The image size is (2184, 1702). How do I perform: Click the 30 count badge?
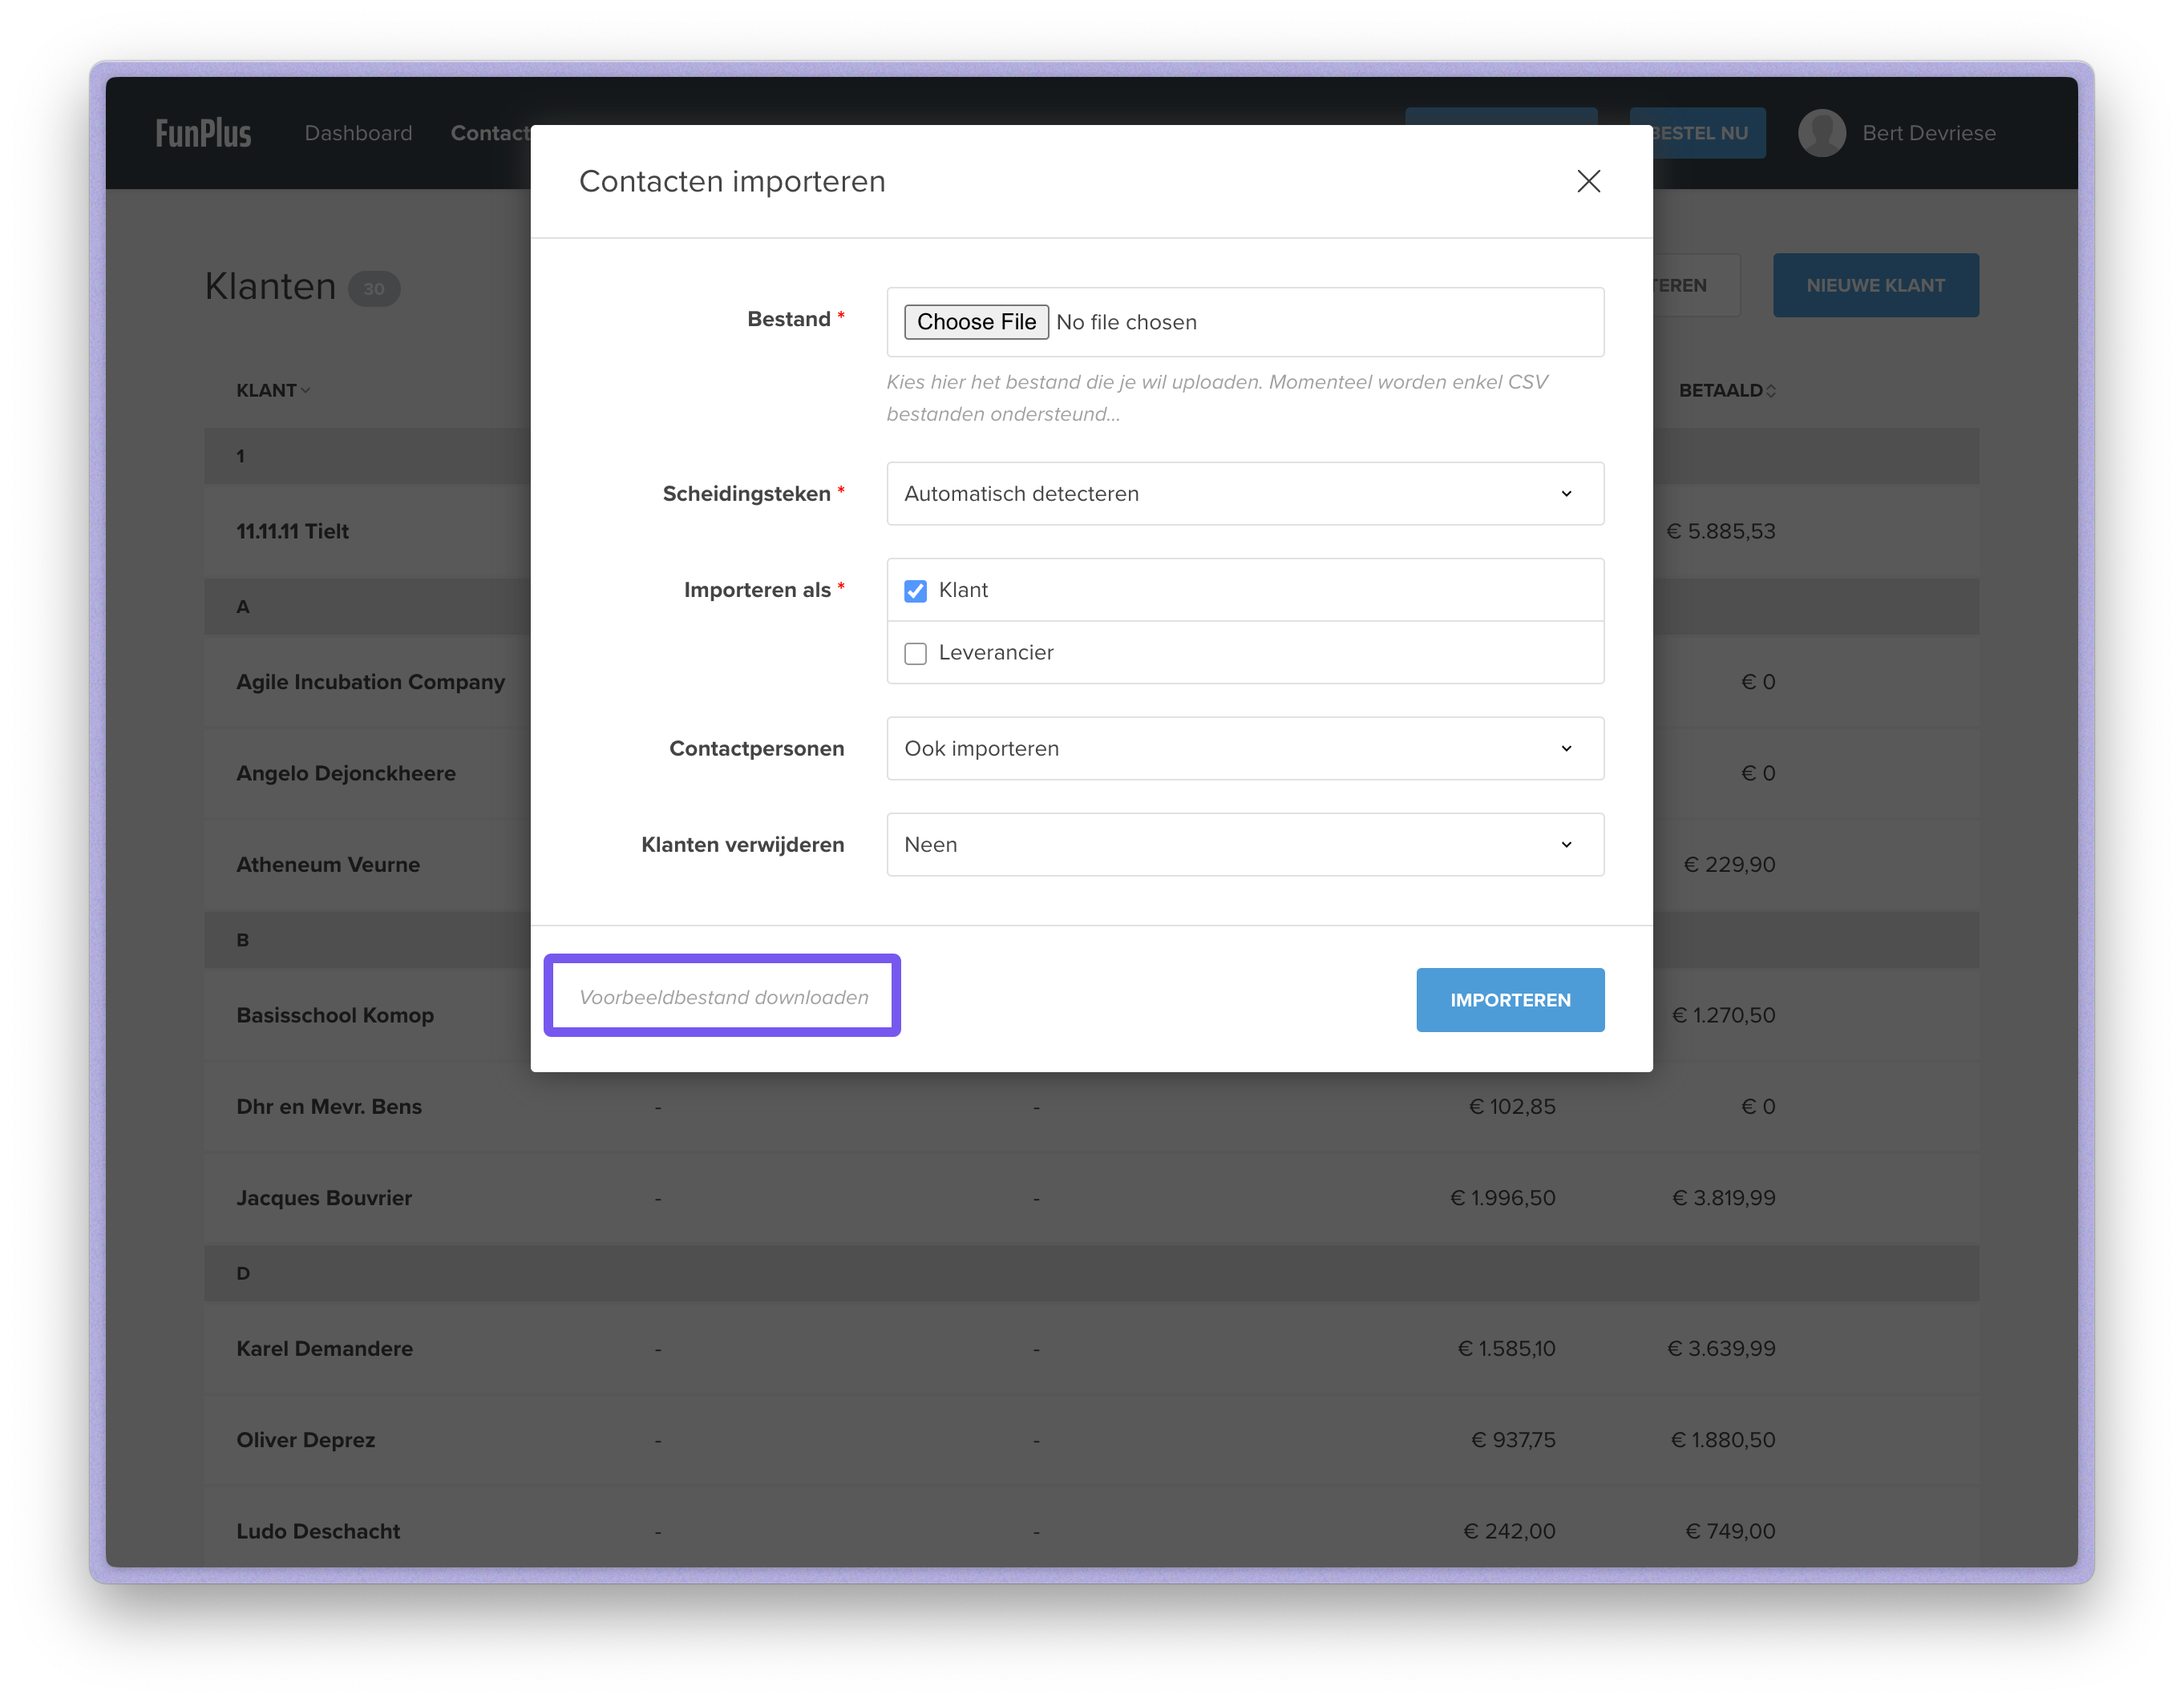[373, 288]
